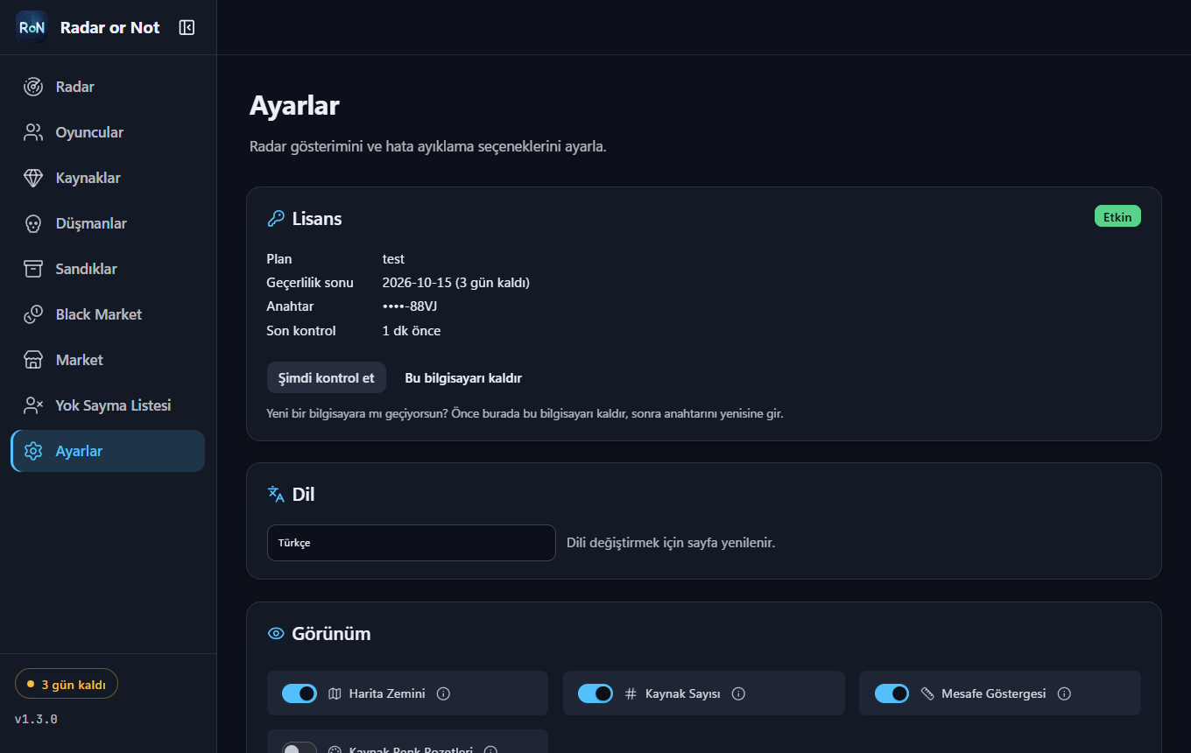Image resolution: width=1191 pixels, height=753 pixels.
Task: Click the Kaynaklar diamond icon
Action: [33, 178]
